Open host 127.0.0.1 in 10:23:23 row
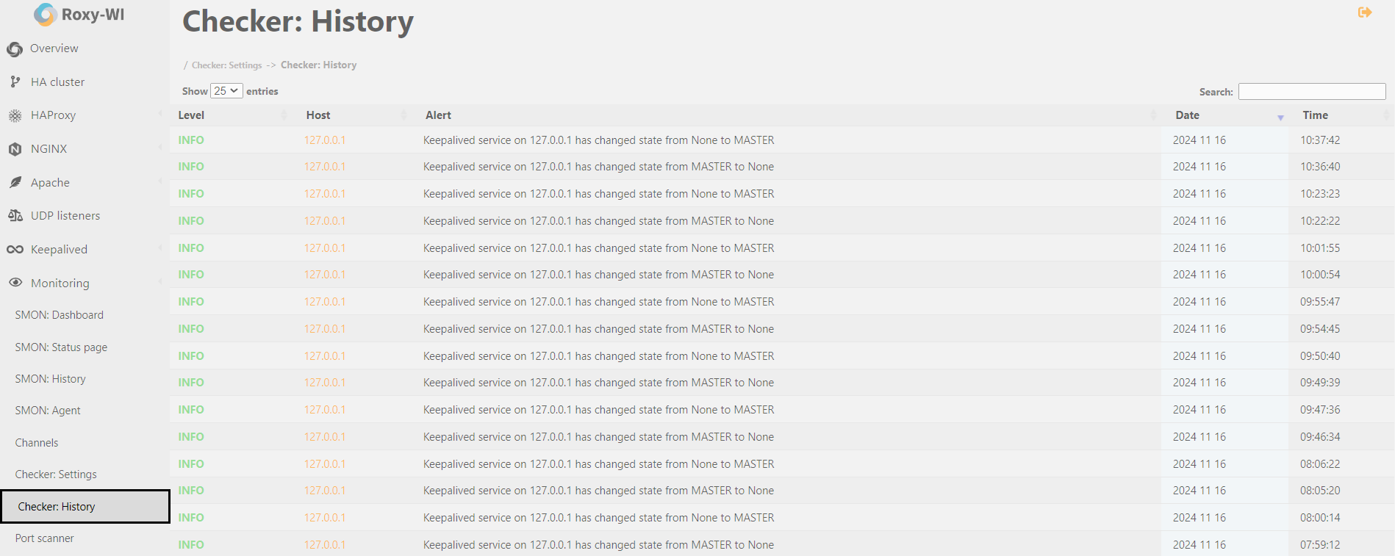The image size is (1395, 556). tap(324, 194)
